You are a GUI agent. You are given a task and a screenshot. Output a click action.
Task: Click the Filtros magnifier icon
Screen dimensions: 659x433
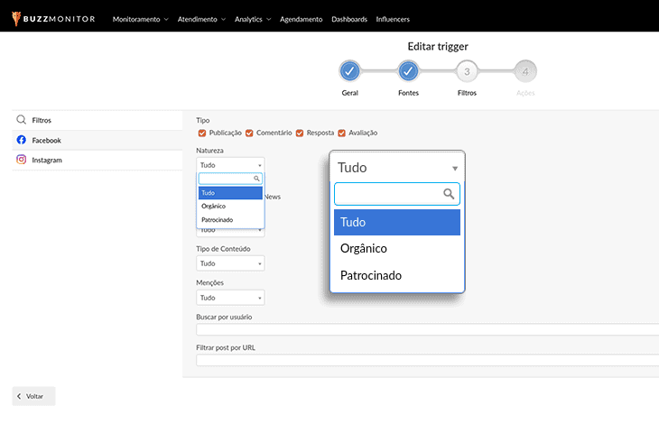(21, 119)
